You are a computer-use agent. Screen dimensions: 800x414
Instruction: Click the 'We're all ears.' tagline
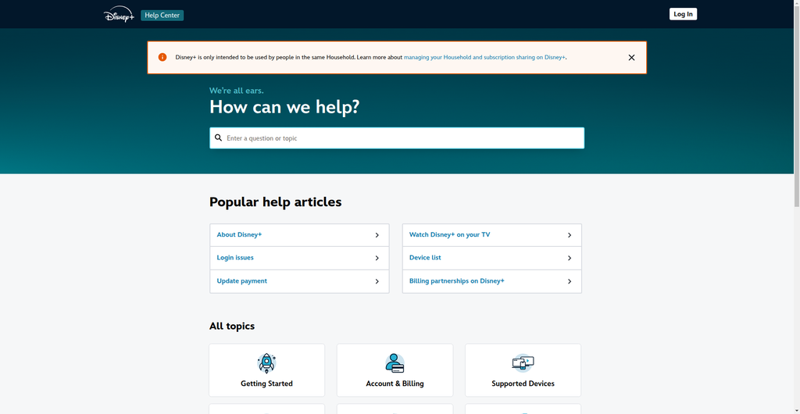(236, 91)
